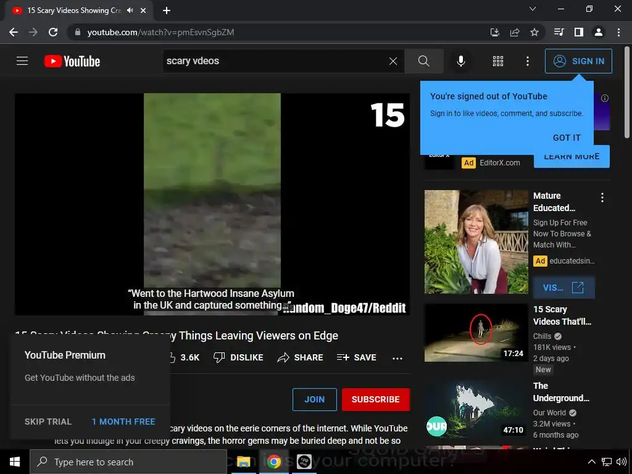Click the address bar URL
Screen dimensions: 632x474
point(160,32)
